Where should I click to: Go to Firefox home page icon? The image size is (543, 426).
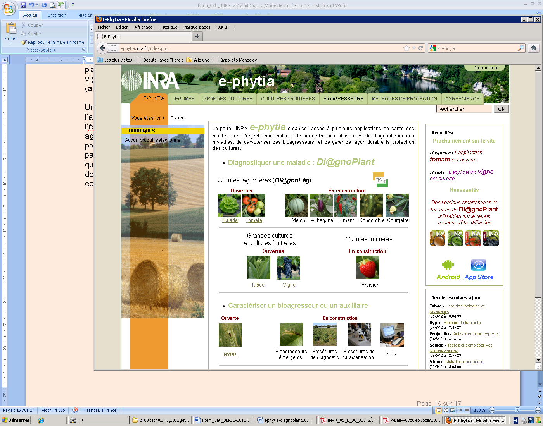pos(534,48)
